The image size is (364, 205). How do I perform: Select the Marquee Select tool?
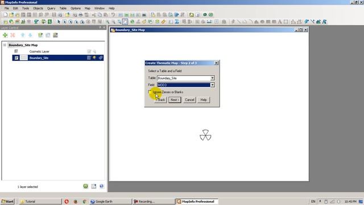64,22
